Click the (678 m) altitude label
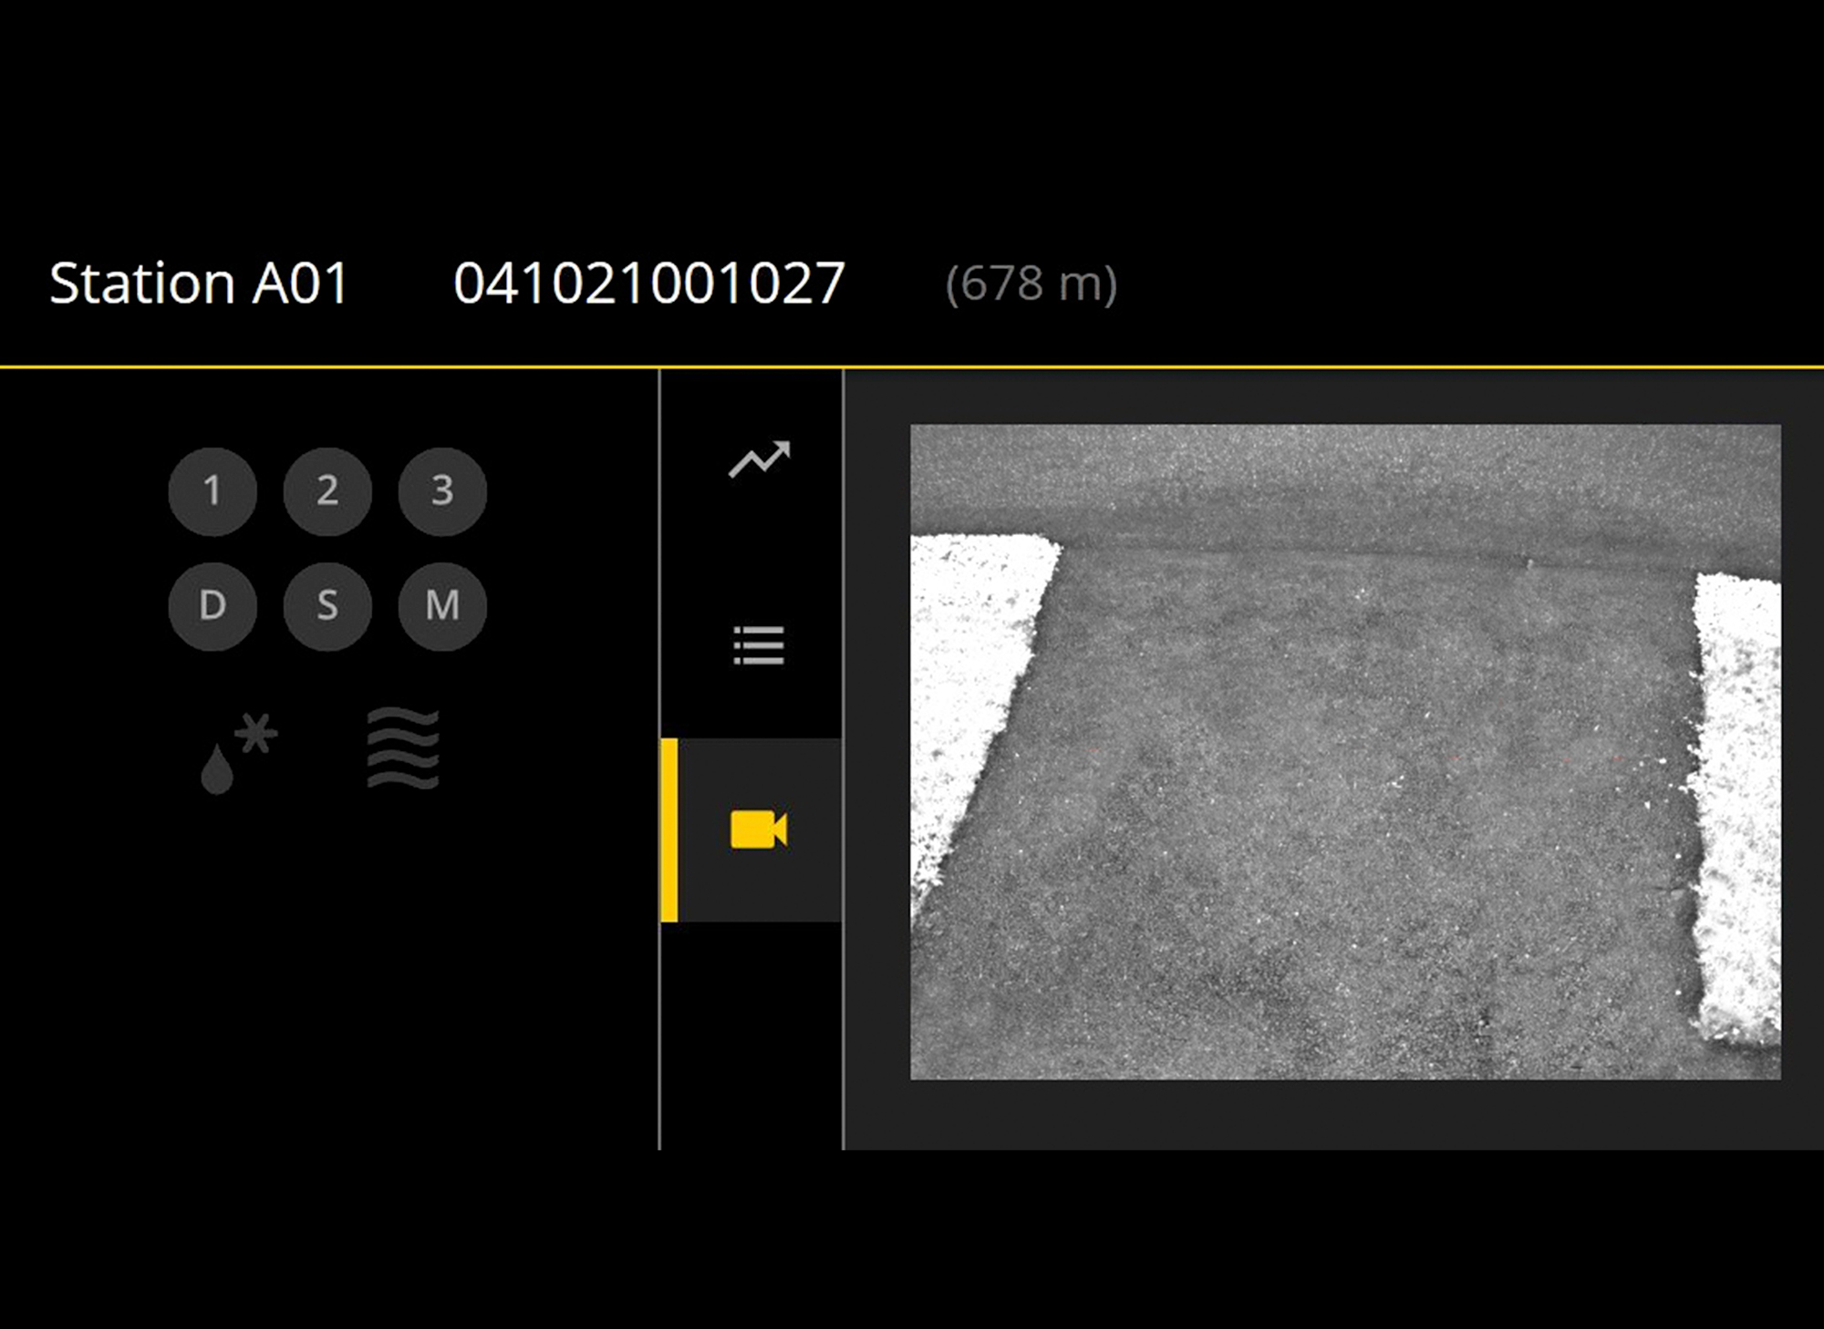The height and width of the screenshot is (1329, 1824). 1031,284
